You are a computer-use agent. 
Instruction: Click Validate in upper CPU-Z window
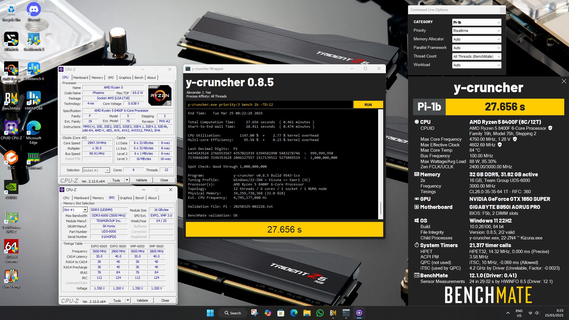(x=141, y=180)
